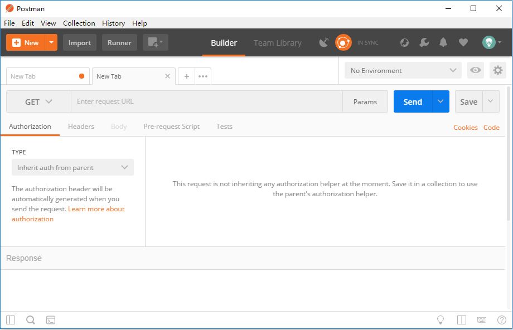Screen dimensions: 513x330
Task: Click the orange sync status icon
Action: coord(343,42)
